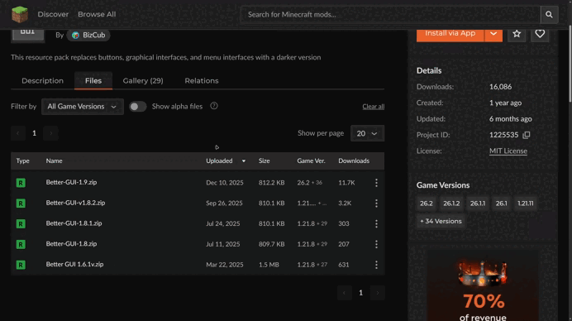The image size is (572, 321).
Task: Open All Game Versions filter dropdown
Action: 83,106
